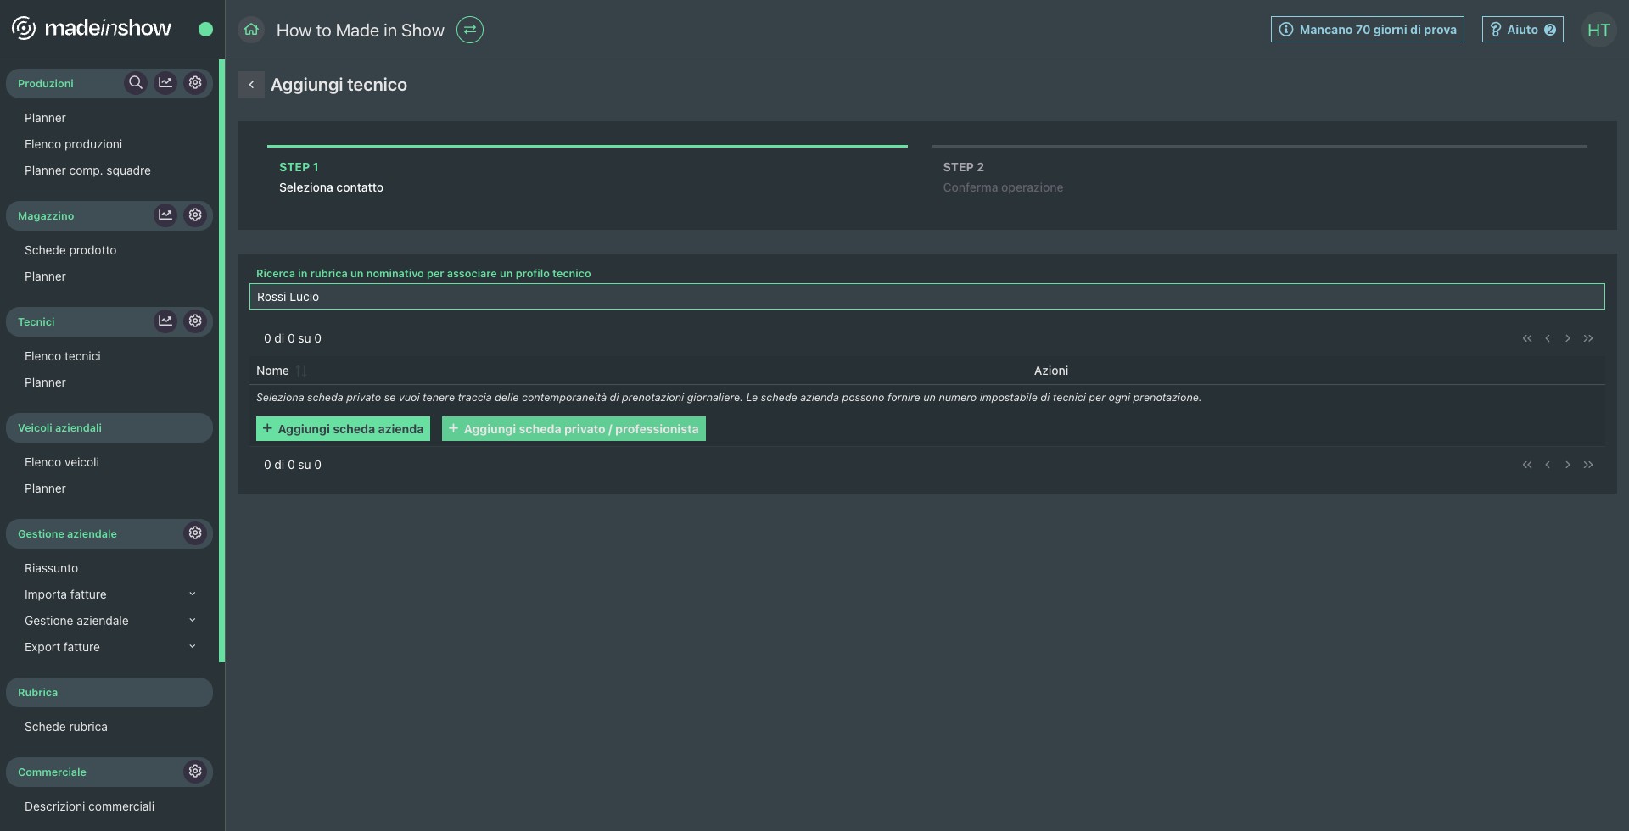Open Magazzino statistics chart icon
Image resolution: width=1629 pixels, height=831 pixels.
pyautogui.click(x=165, y=215)
